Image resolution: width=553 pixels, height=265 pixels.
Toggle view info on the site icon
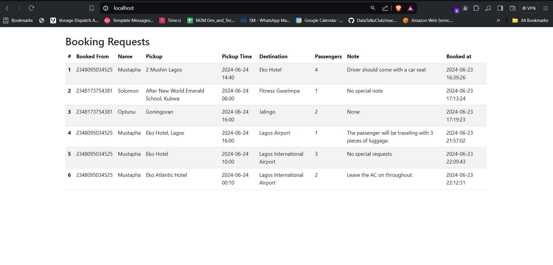(105, 8)
